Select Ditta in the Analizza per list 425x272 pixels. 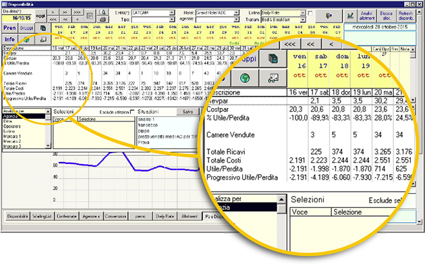[24, 121]
